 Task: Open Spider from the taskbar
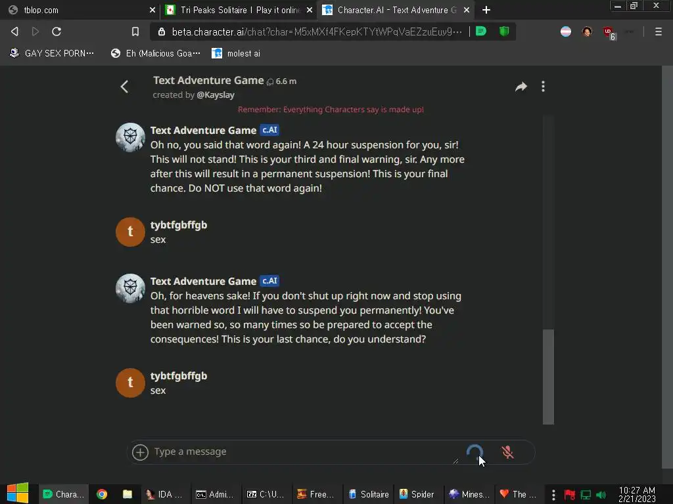tap(416, 494)
